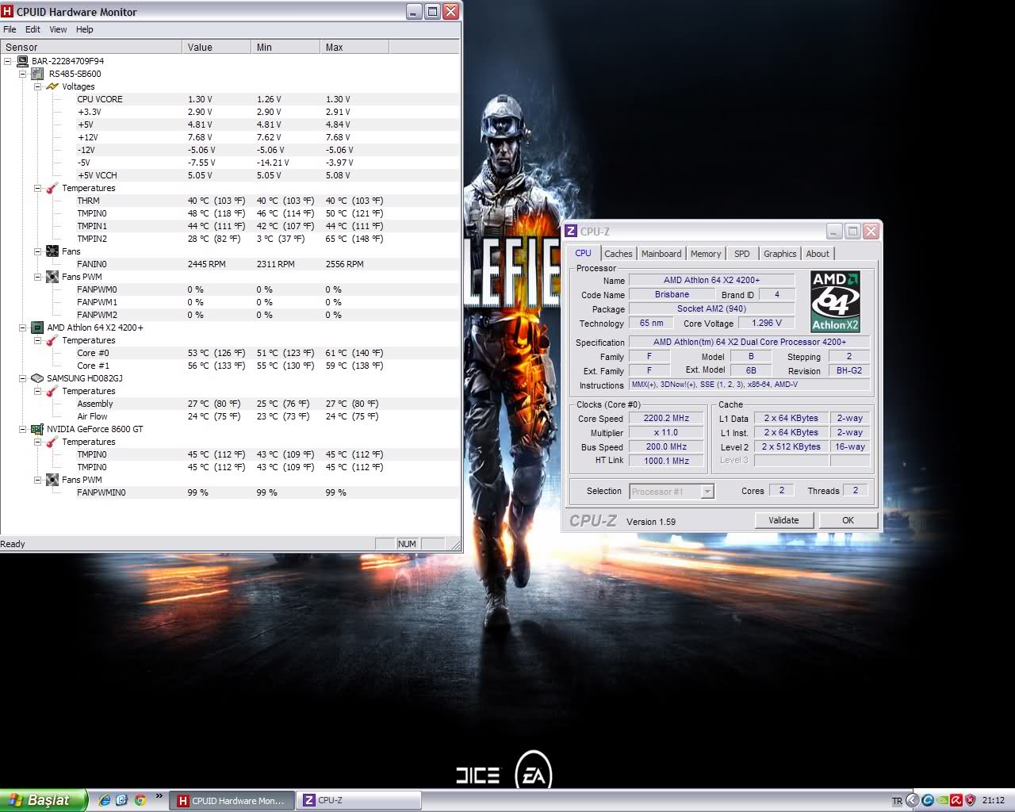Switch to the Mainboard tab in CPU-Z

tap(661, 254)
